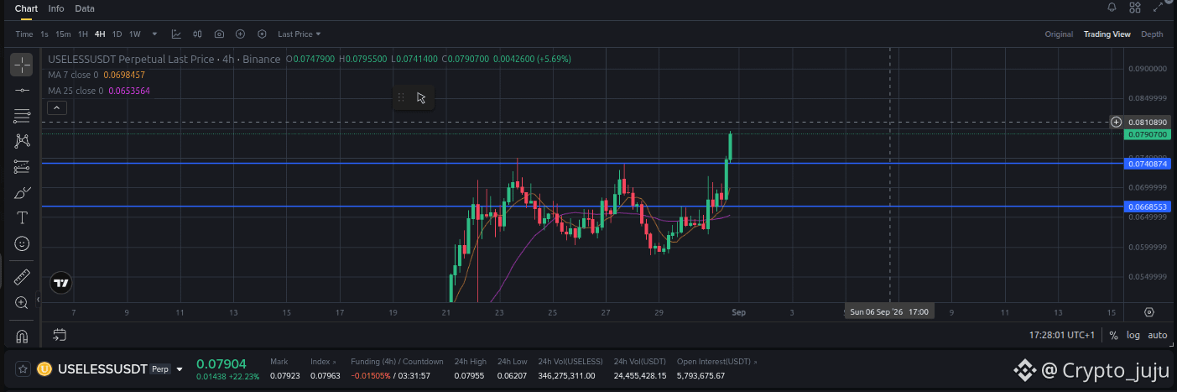Click the MA 7 close indicator legend
This screenshot has width=1177, height=392.
pos(96,75)
